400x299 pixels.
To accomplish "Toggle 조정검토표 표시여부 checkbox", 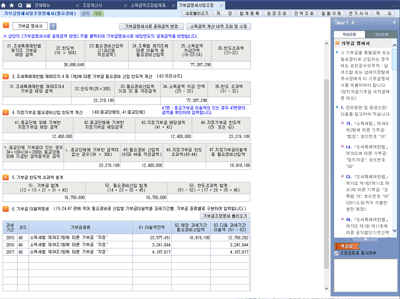I will (336, 253).
